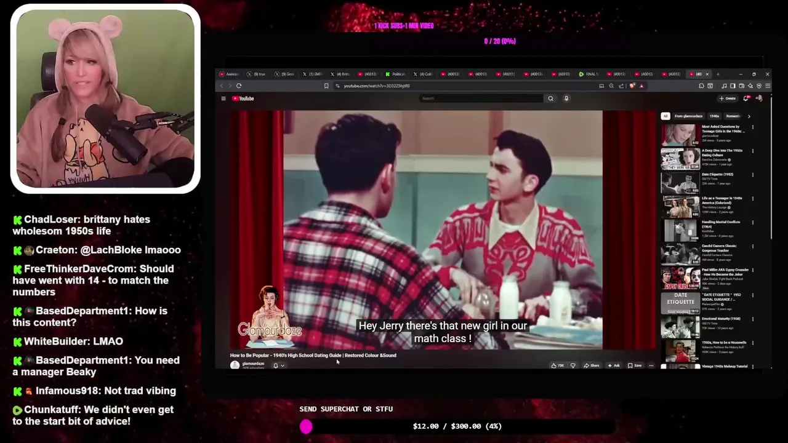Open options for Candid Camera Classic video

752,247
